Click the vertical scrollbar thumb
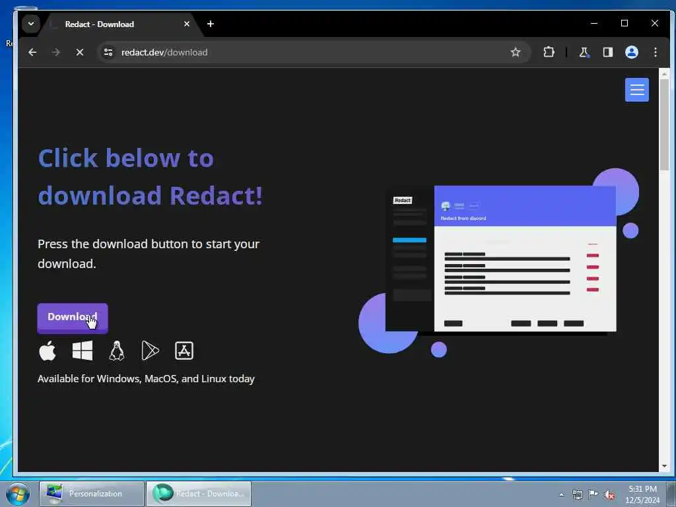676x507 pixels. 664,125
